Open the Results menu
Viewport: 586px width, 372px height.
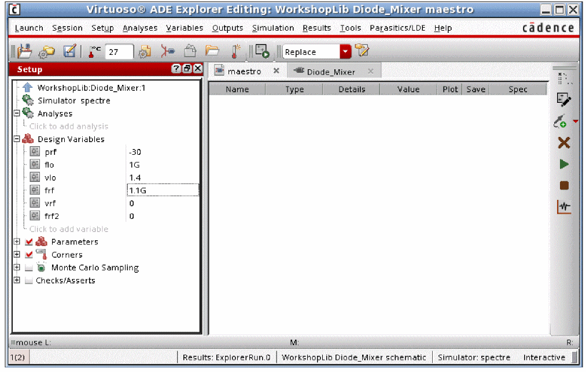[x=316, y=28]
